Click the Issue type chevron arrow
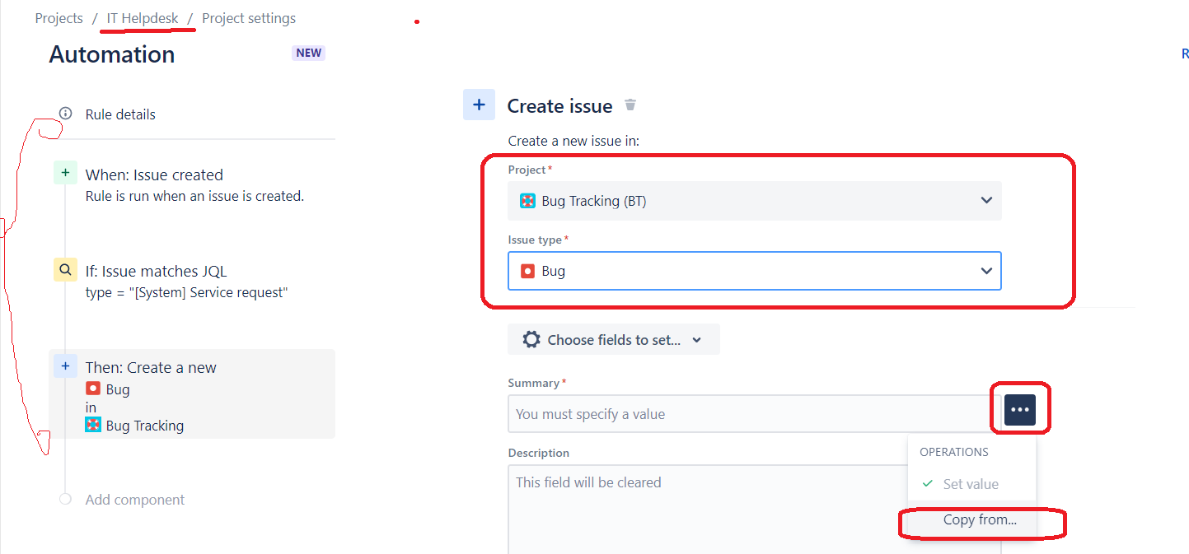 (986, 271)
